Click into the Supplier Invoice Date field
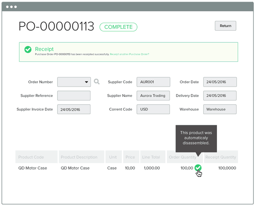This screenshot has height=206, width=255. tap(74, 109)
